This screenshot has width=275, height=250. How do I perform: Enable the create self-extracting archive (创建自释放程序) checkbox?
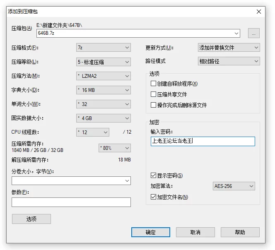pos(154,84)
